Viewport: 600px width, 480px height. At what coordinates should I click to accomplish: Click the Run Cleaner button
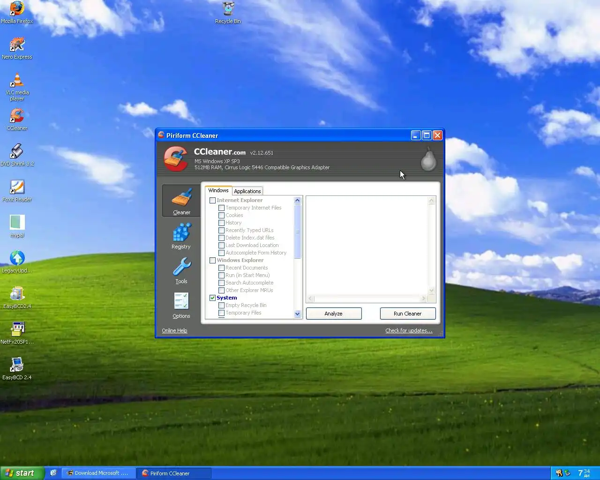[x=408, y=314]
